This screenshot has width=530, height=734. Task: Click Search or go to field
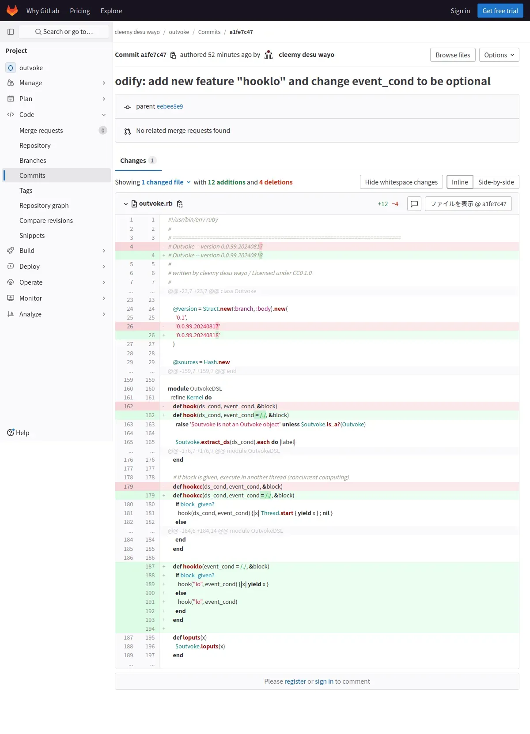[64, 32]
